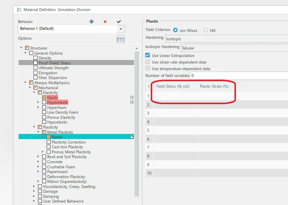Toggle the Structures checkbox
The image size is (288, 205).
click(27, 48)
